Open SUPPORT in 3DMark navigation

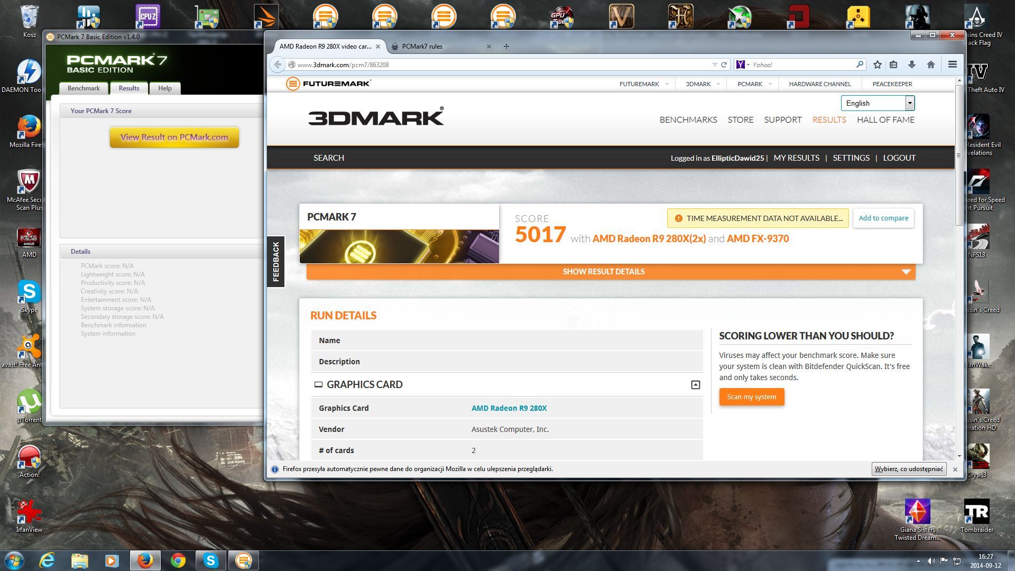tap(782, 120)
